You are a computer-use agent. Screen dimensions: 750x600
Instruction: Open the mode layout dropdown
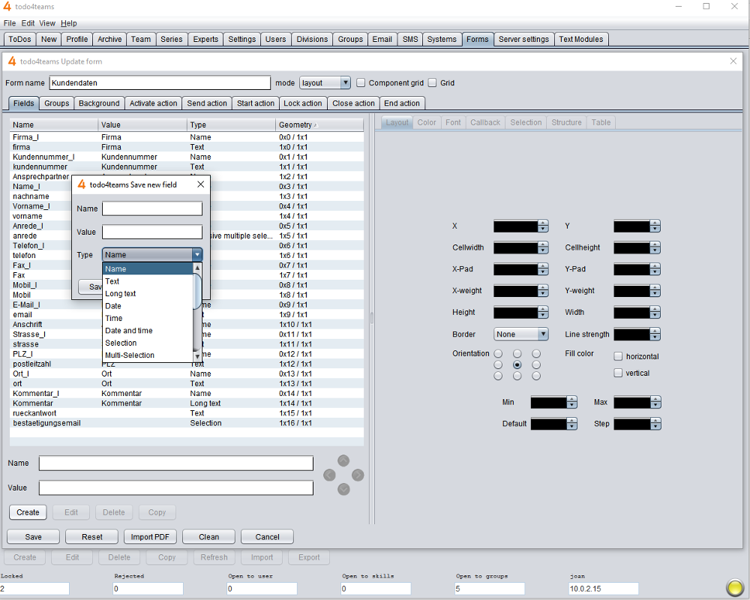coord(325,83)
